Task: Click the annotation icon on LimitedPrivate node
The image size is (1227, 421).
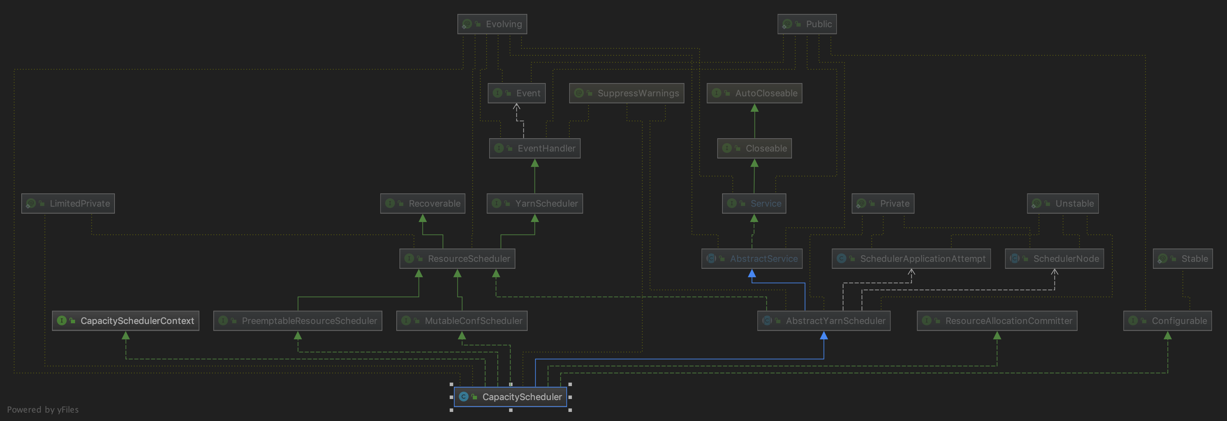Action: (x=31, y=204)
